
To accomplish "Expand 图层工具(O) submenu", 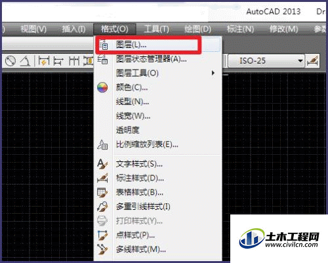I will tap(157, 73).
